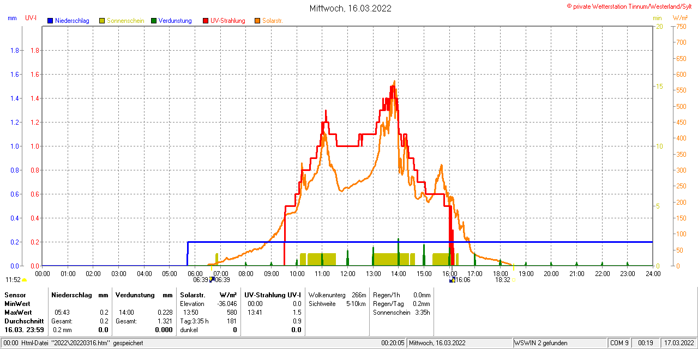Click the Sonnenschein 3:35h entry
The width and height of the screenshot is (698, 349).
[402, 313]
